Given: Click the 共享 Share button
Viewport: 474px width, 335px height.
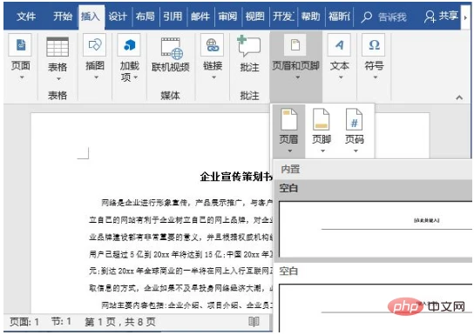Looking at the screenshot, I should tap(442, 17).
